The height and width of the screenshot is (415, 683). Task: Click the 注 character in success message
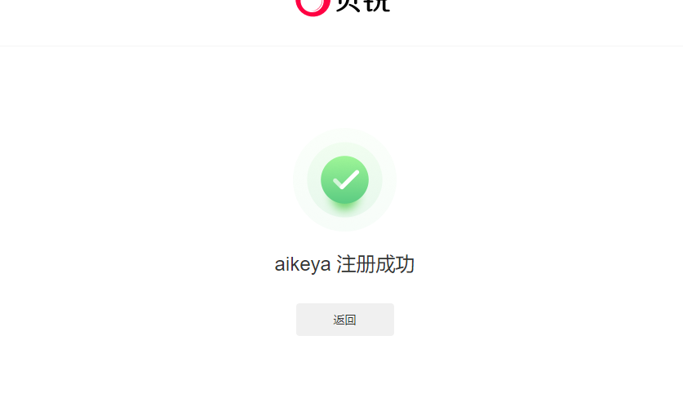coord(346,264)
